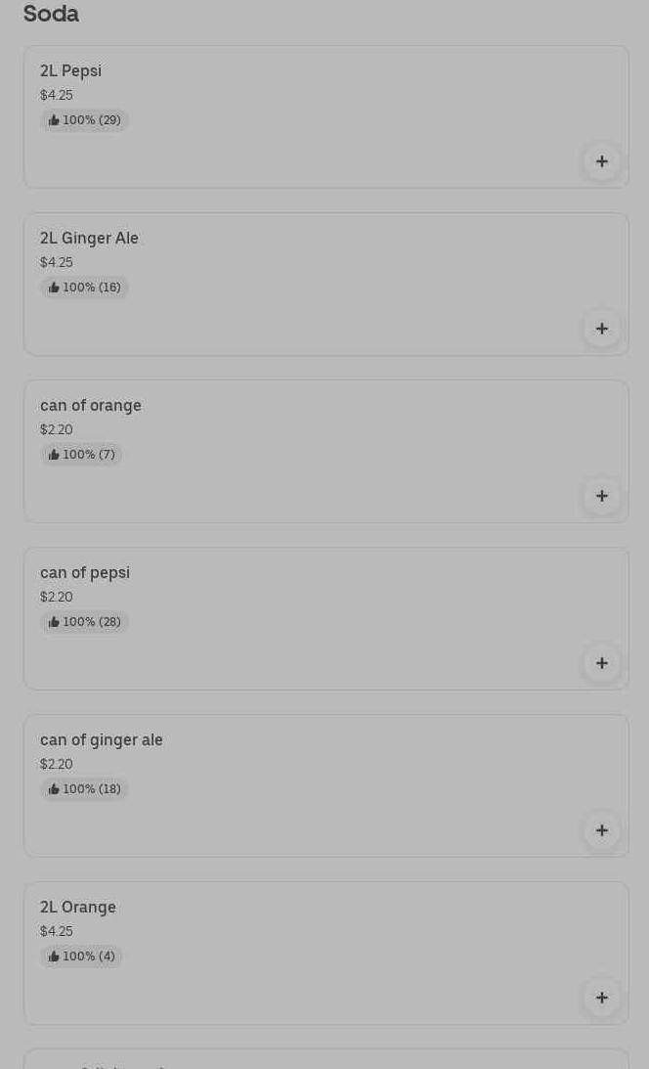
Task: Click the $4.25 price under 2L Orange
Action: click(x=57, y=932)
